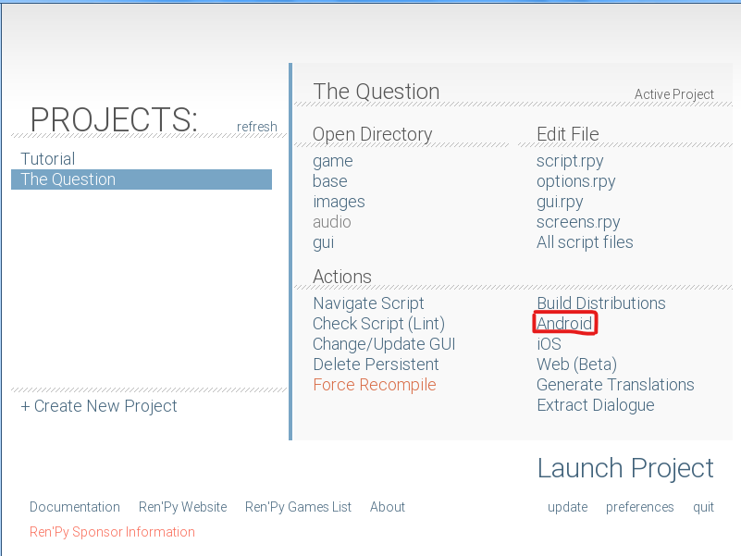741x556 pixels.
Task: Open the images directory
Action: point(339,202)
